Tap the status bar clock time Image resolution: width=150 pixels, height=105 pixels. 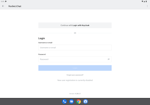pos(3,1)
